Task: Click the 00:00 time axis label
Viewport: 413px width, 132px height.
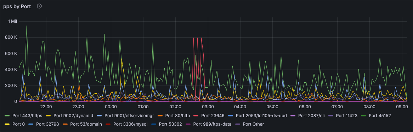Action: point(111,107)
